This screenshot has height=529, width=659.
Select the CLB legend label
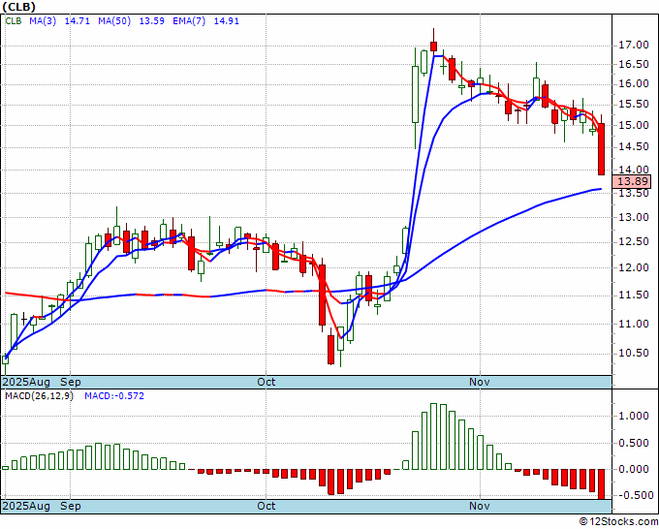14,21
